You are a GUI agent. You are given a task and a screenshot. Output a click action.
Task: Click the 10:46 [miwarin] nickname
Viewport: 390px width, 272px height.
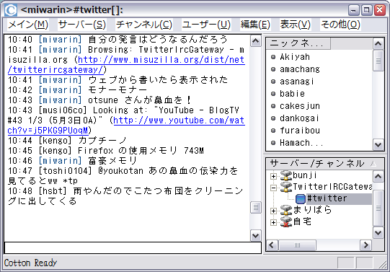click(x=60, y=161)
